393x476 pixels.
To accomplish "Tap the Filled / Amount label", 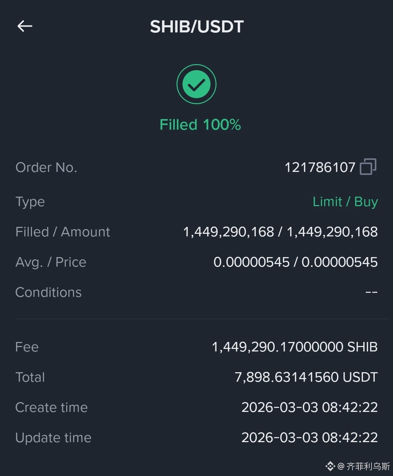I will click(x=63, y=232).
